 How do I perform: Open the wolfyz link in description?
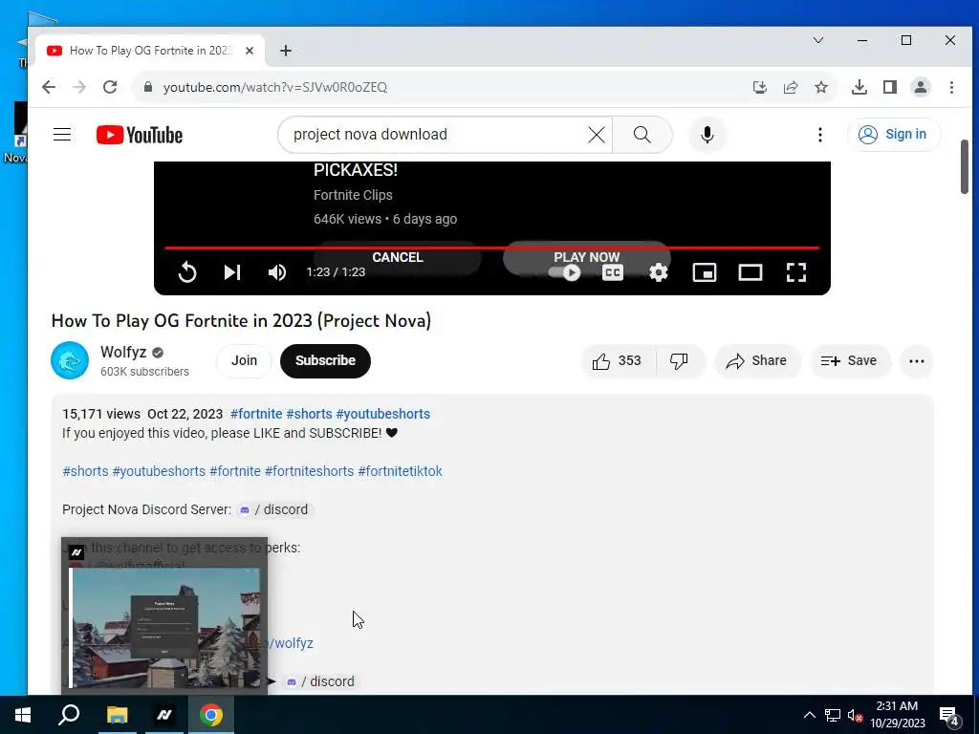pyautogui.click(x=291, y=643)
